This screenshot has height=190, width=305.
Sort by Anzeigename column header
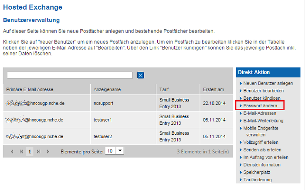coord(107,89)
